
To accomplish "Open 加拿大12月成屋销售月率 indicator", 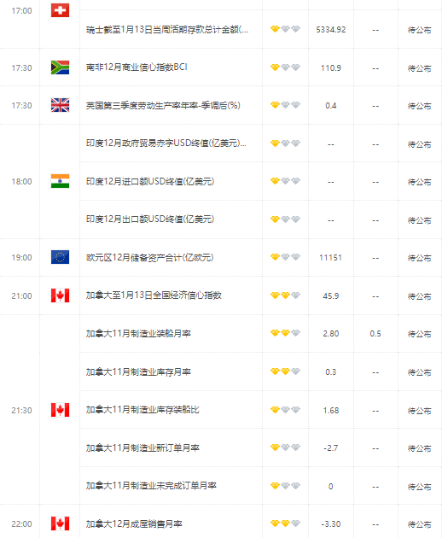I will point(134,524).
